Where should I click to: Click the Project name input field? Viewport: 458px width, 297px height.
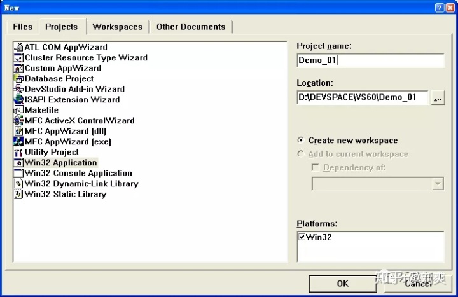[371, 60]
